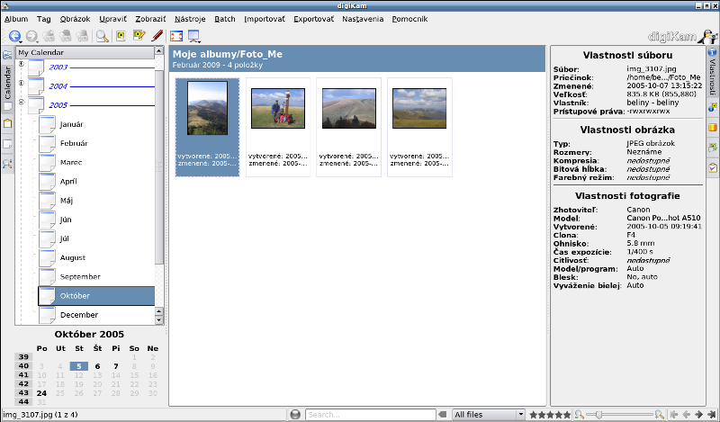The height and width of the screenshot is (422, 720).
Task: Open the Importovať menu
Action: (265, 19)
